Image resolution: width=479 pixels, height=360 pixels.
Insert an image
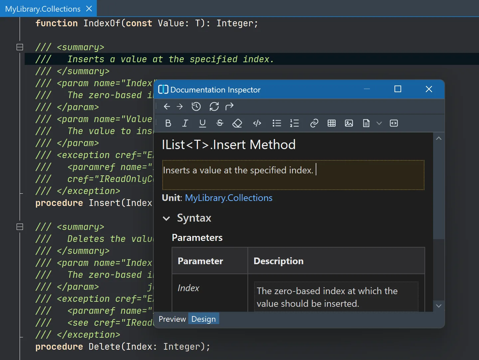click(x=349, y=123)
